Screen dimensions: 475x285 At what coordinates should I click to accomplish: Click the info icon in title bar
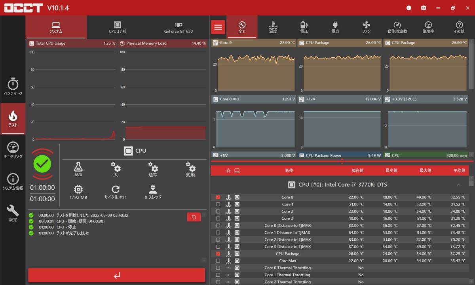pyautogui.click(x=409, y=8)
